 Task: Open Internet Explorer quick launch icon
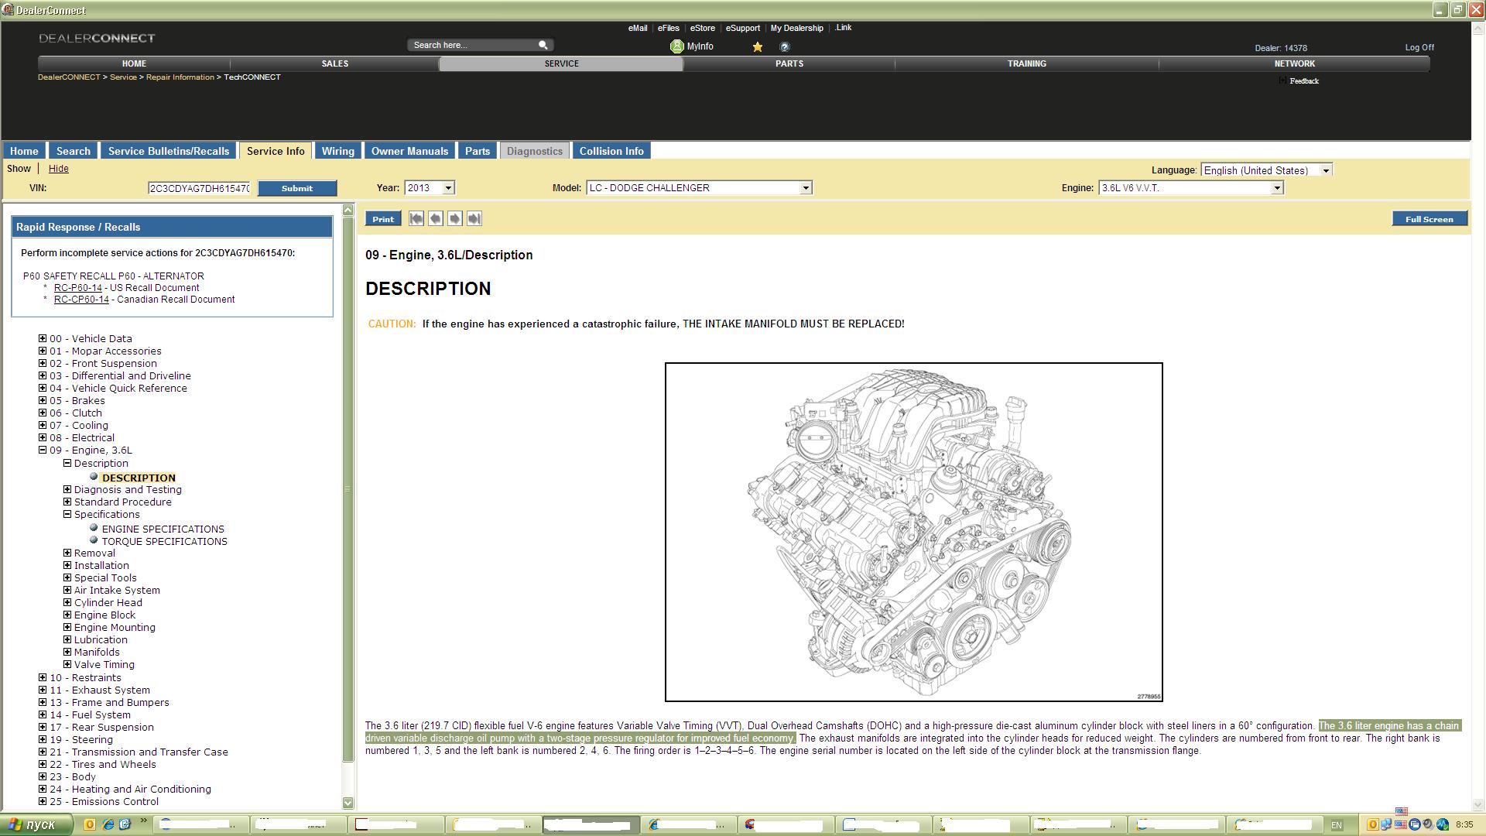pos(108,824)
